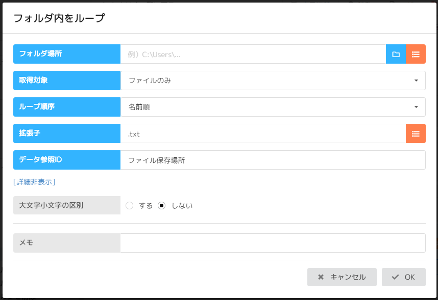The width and height of the screenshot is (438, 300).
Task: Confirm with the OK button
Action: [403, 277]
